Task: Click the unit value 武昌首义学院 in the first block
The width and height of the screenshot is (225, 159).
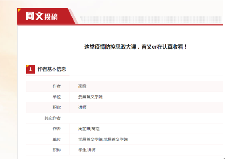Action: coord(90,97)
